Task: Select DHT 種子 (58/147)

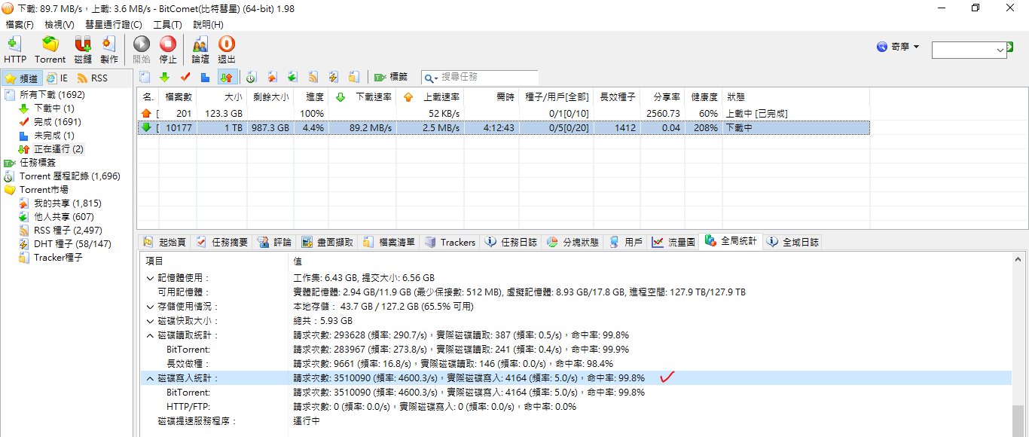Action: point(65,244)
